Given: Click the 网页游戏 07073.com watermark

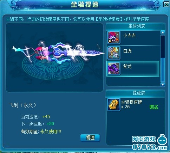Looking at the screenshot, I should pyautogui.click(x=150, y=142).
